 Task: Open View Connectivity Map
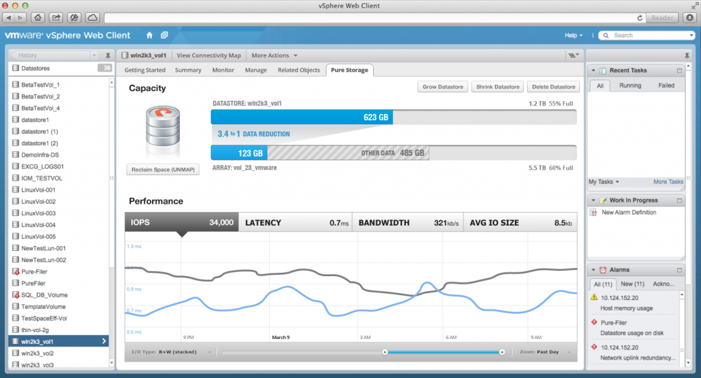pos(208,55)
